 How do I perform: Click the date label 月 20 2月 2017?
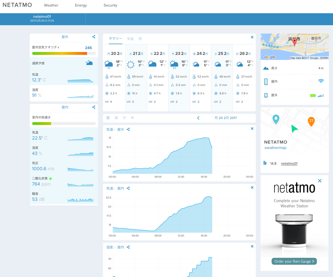coord(226,118)
